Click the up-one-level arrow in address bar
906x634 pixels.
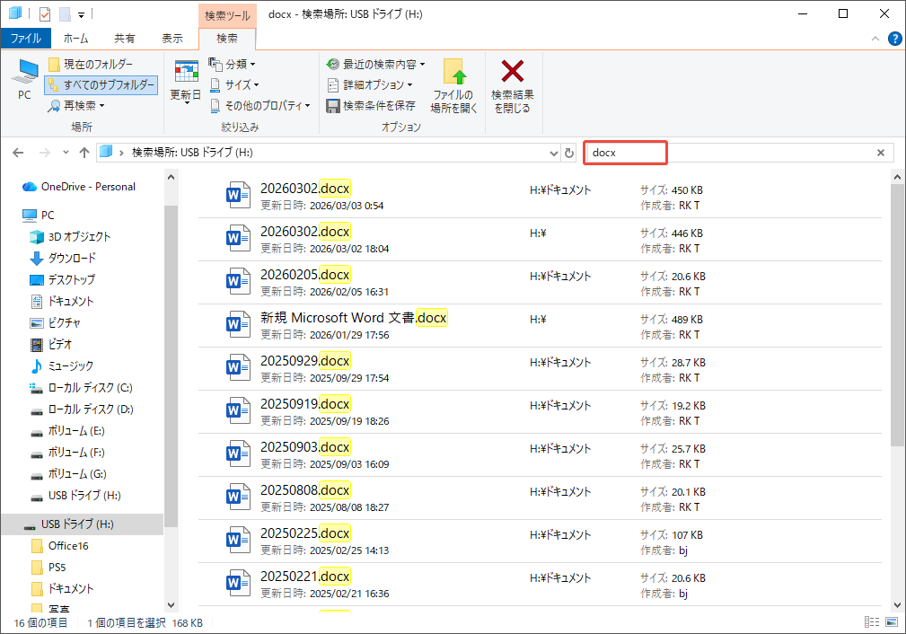84,152
